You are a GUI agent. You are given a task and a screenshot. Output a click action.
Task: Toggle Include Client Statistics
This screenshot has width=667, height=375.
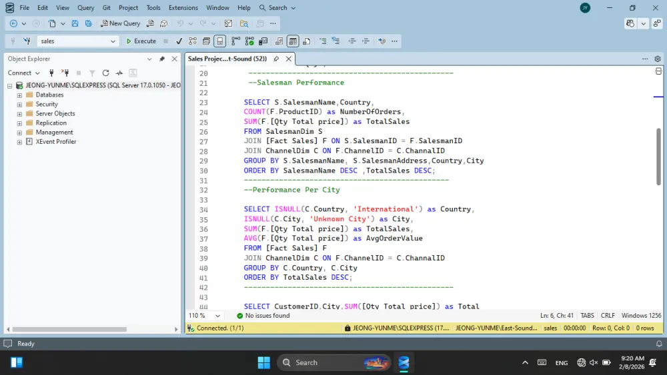pos(263,41)
